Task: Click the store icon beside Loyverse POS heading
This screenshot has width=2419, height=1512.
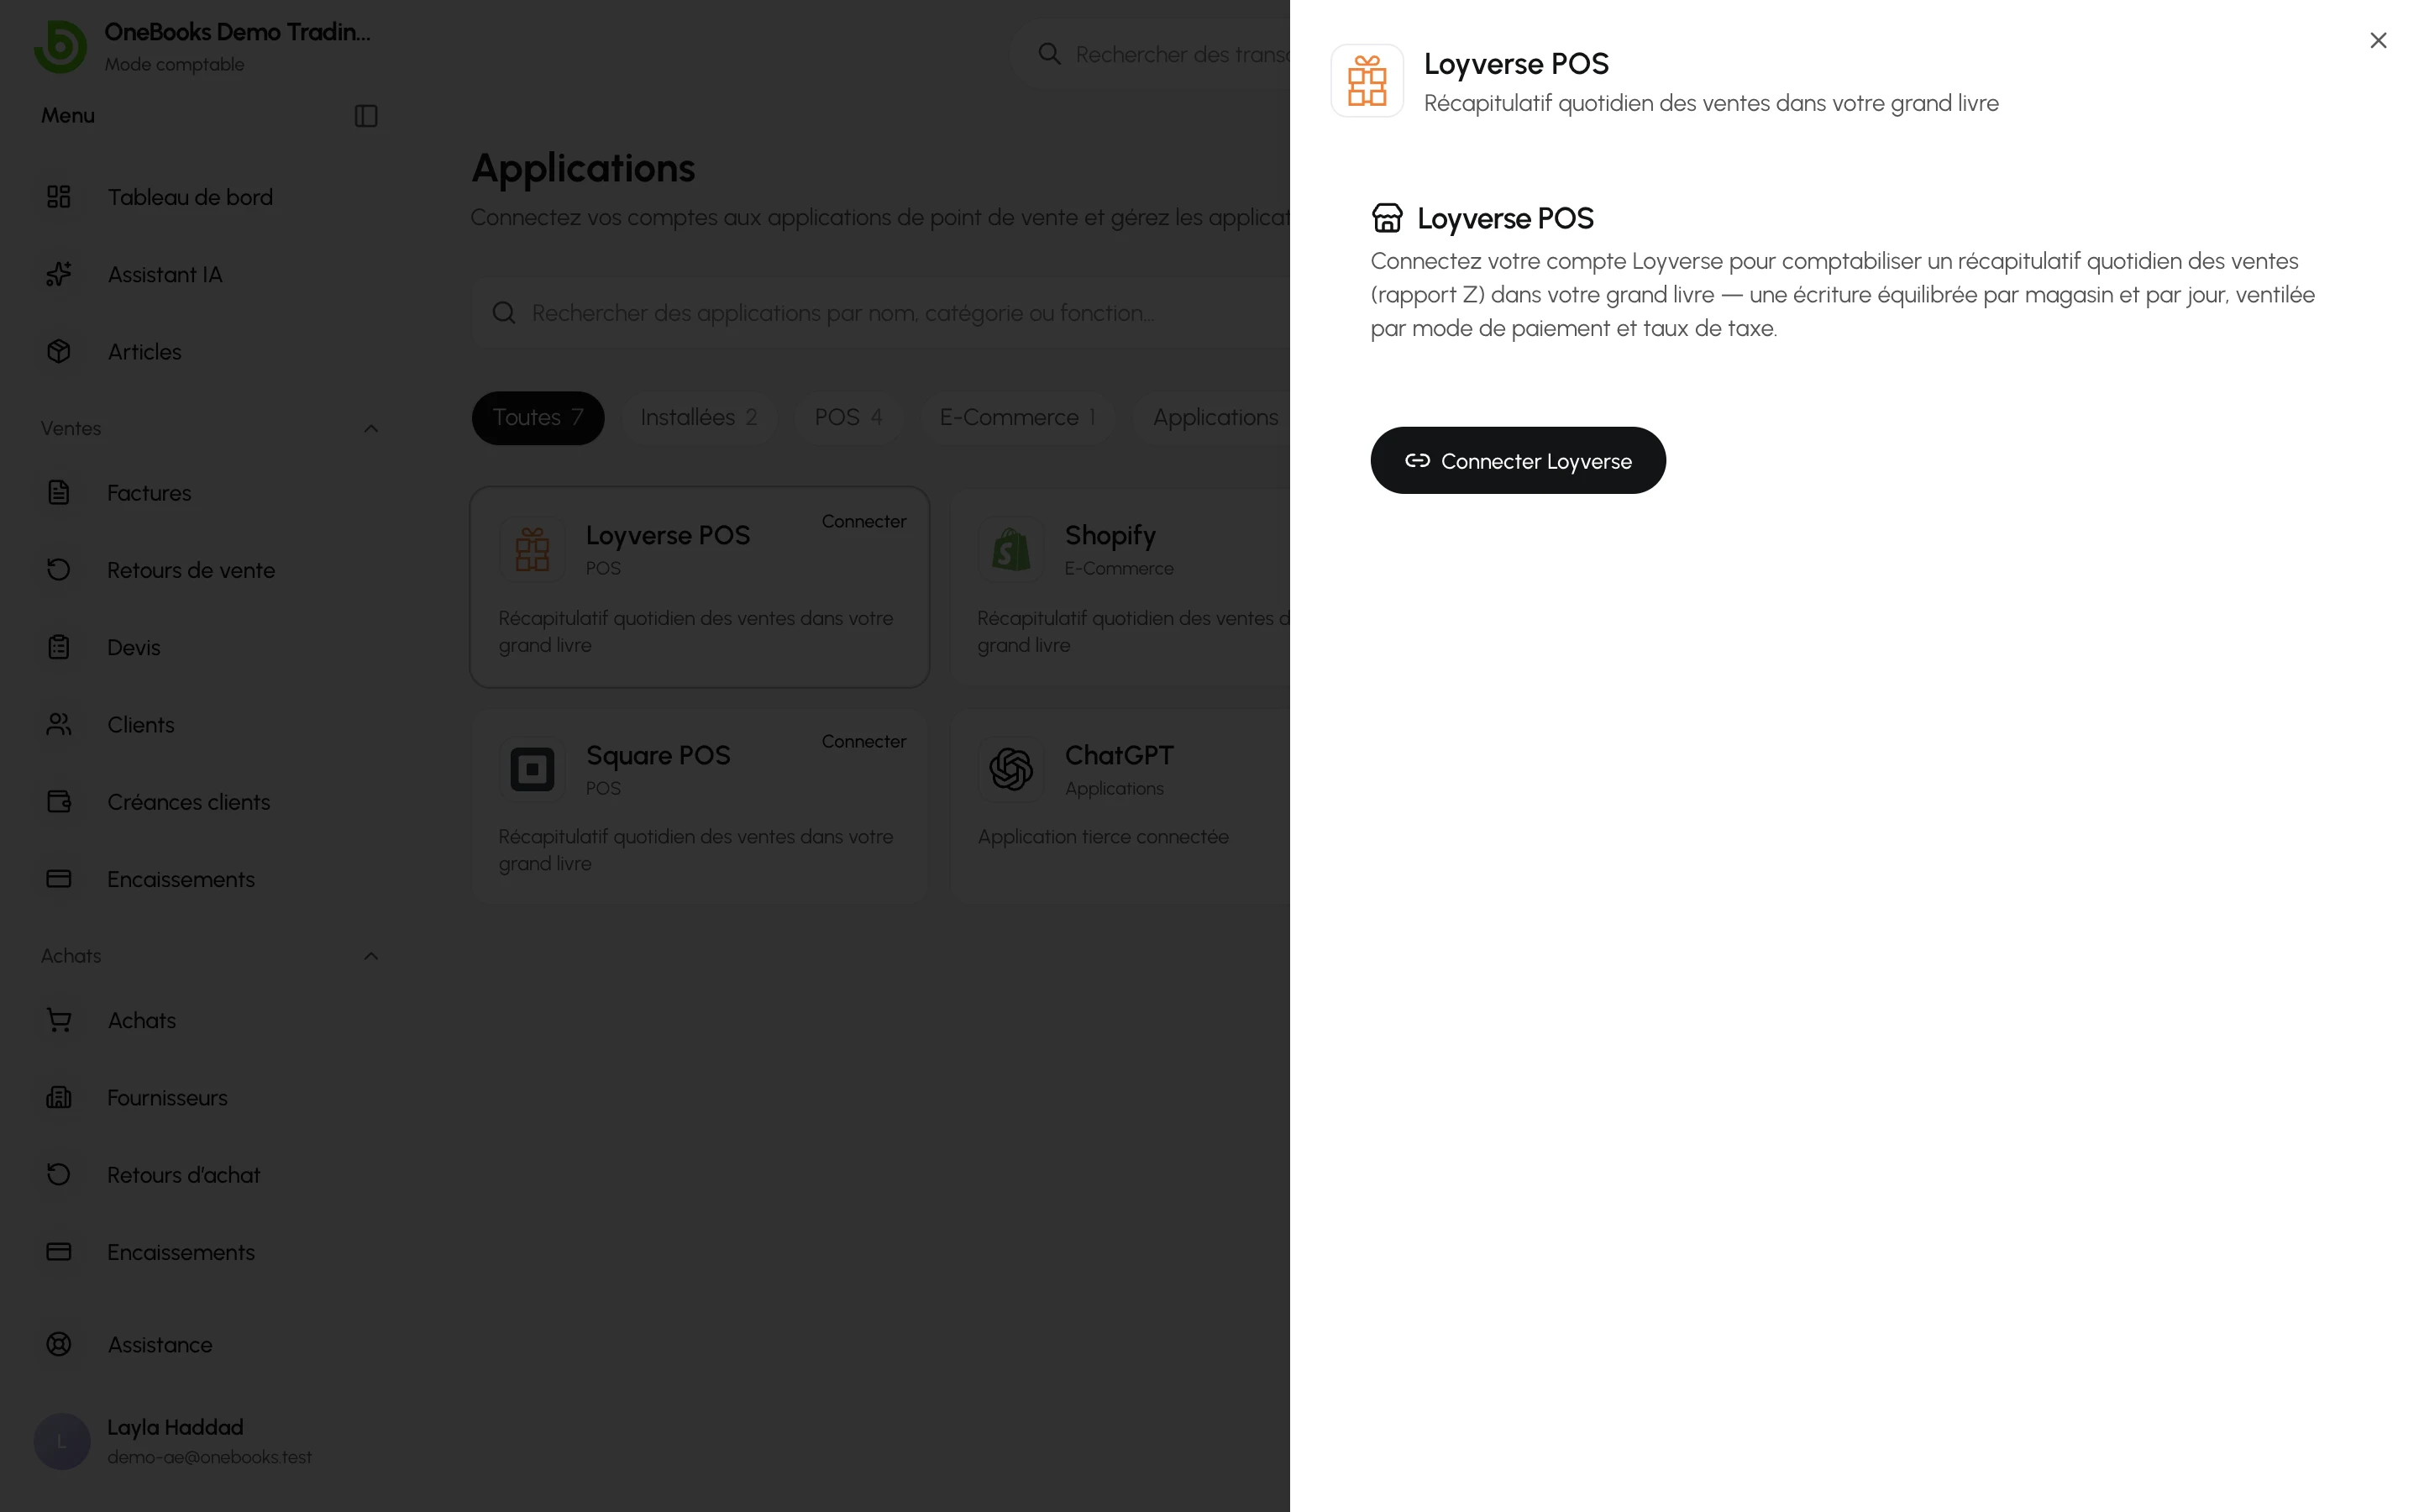Action: [1387, 217]
